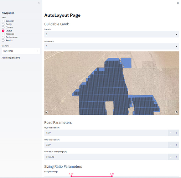The height and width of the screenshot is (178, 181).
Task: Click the map info icon
Action: tap(176, 112)
